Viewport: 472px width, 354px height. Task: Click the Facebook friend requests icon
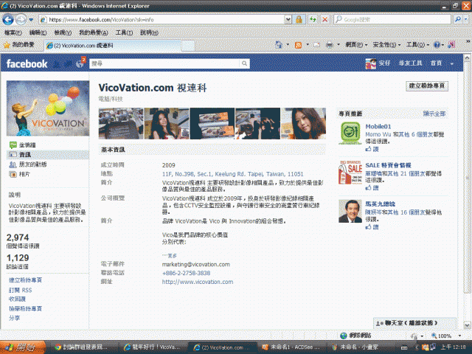point(57,63)
